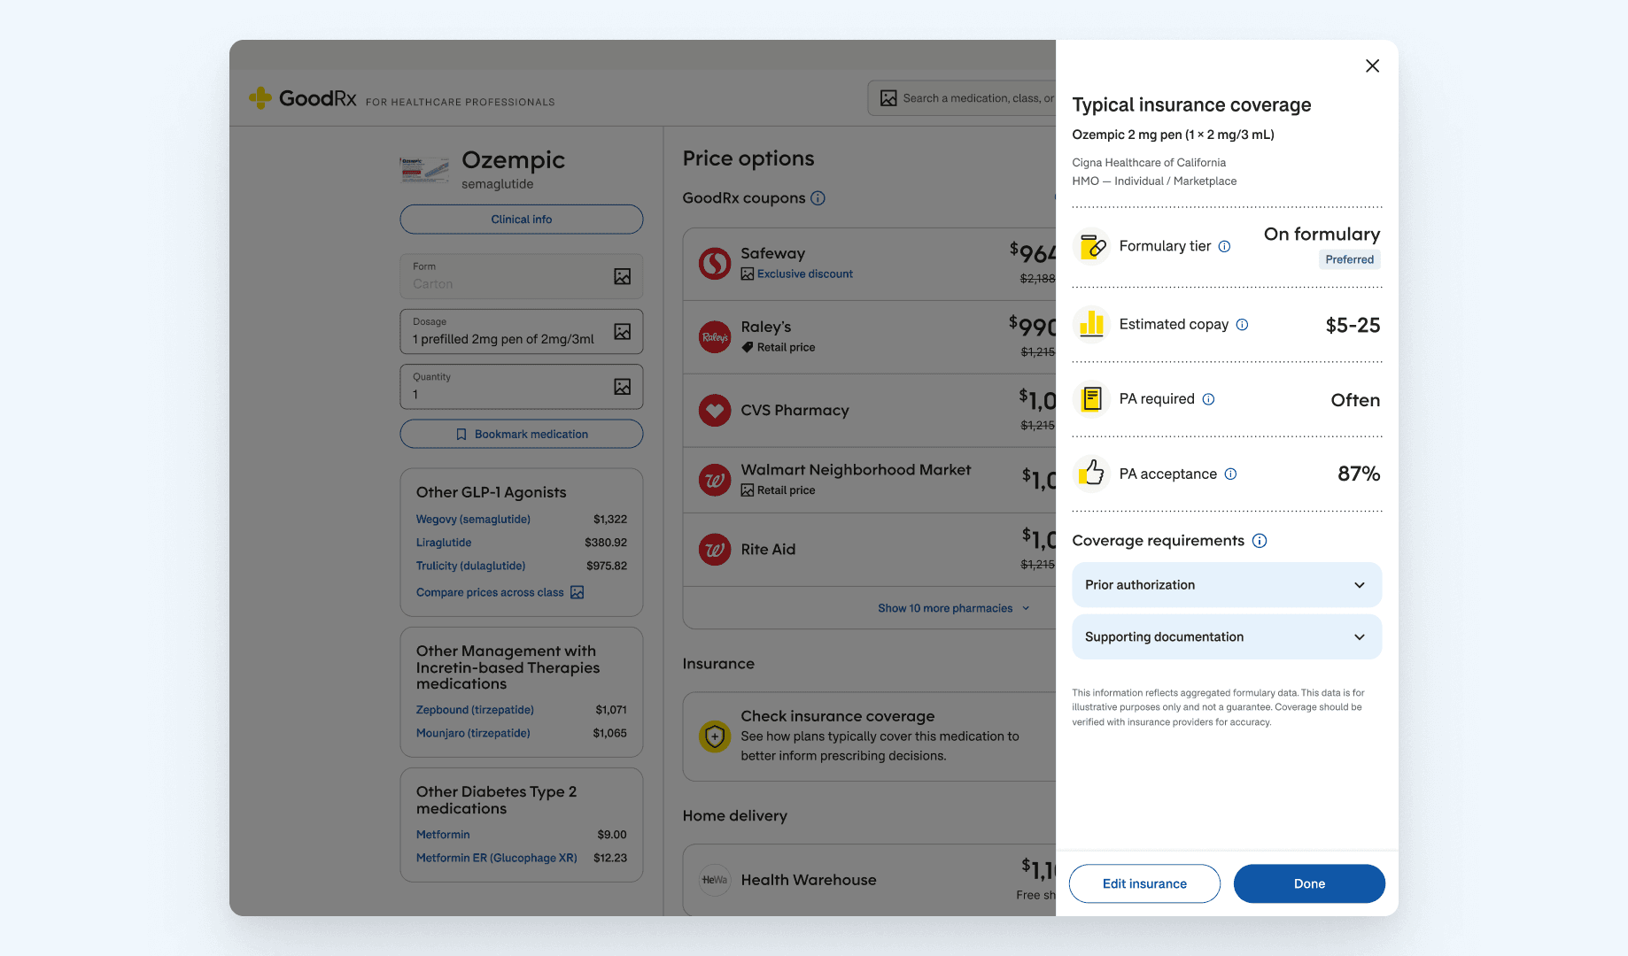Click Check insurance coverage heading
The width and height of the screenshot is (1628, 956).
coord(838,716)
